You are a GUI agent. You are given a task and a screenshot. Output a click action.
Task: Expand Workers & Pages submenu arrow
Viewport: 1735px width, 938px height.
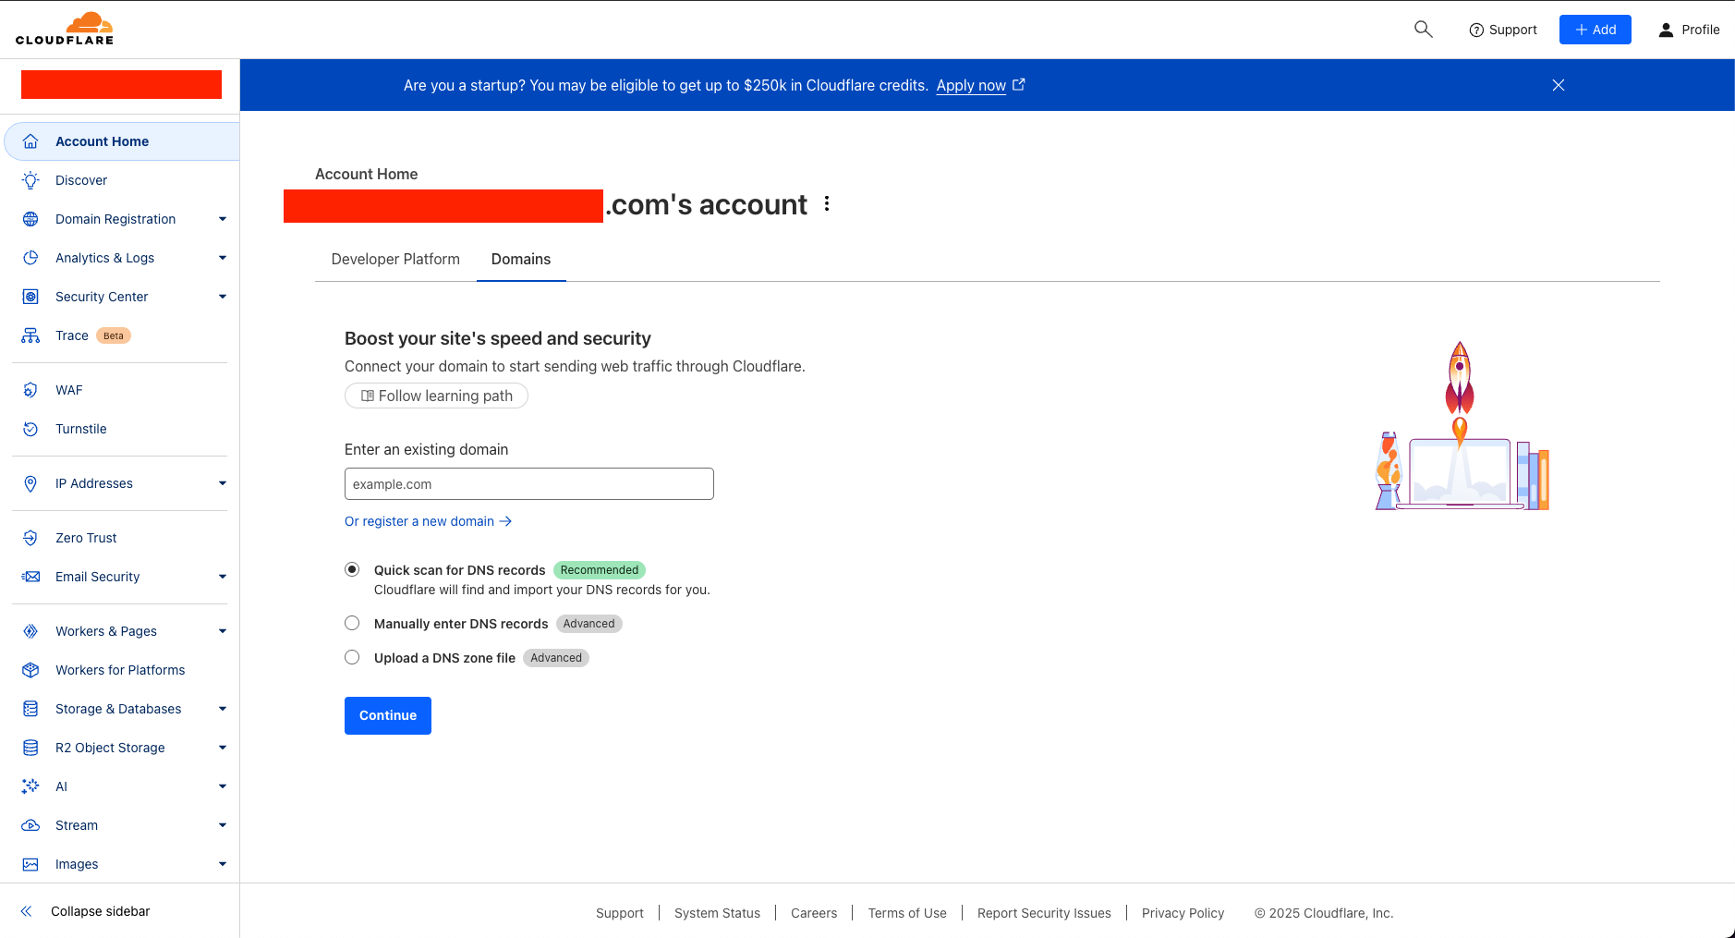223,631
